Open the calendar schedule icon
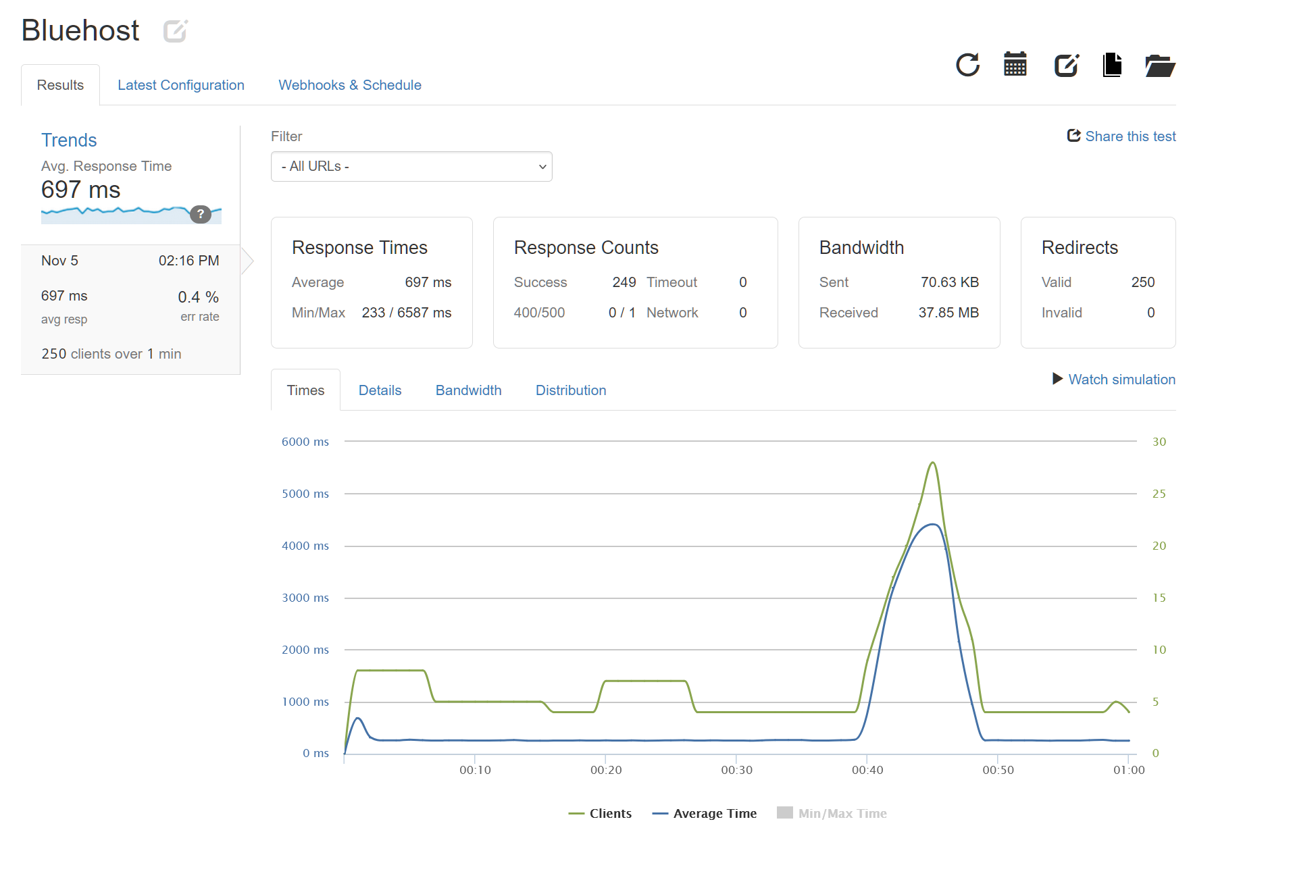 click(x=1016, y=65)
